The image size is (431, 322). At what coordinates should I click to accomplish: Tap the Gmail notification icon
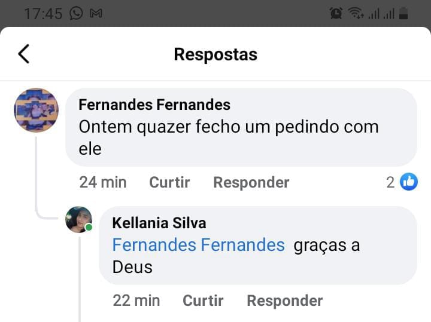click(95, 13)
